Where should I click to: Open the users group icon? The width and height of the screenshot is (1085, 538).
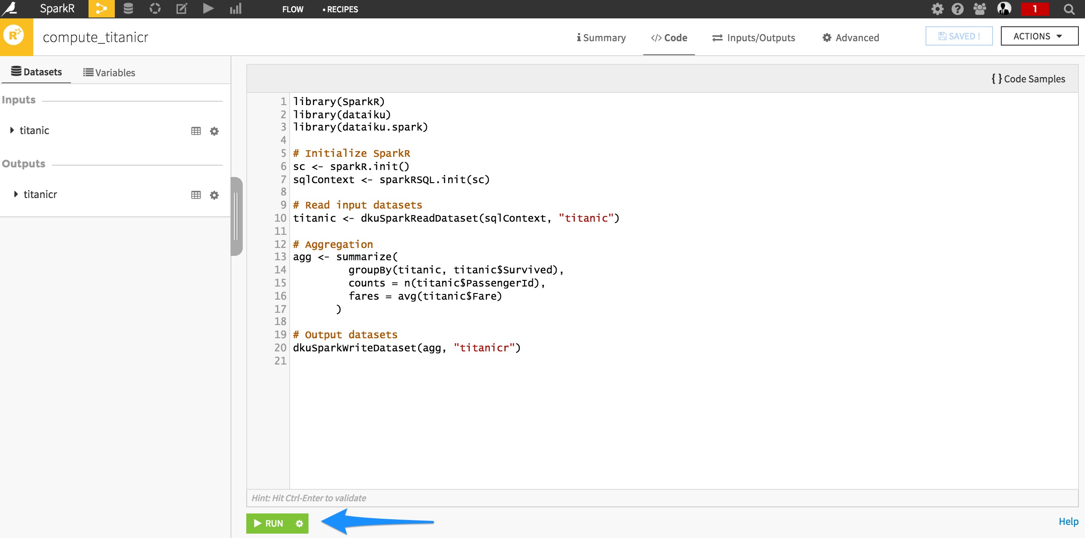(980, 9)
